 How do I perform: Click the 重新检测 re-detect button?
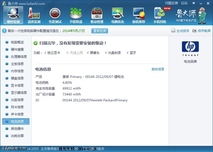pyautogui.click(x=100, y=31)
